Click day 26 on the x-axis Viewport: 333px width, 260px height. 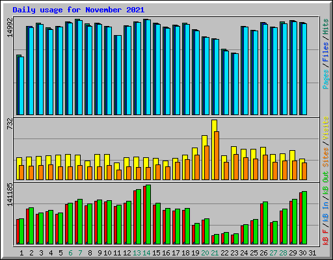click(x=263, y=253)
